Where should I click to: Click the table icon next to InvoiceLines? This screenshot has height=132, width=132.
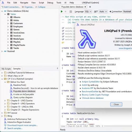(11, 33)
